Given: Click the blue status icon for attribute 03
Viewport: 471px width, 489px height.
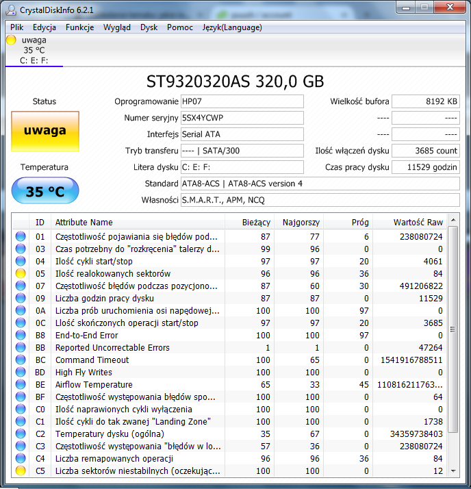Looking at the screenshot, I should pos(21,249).
